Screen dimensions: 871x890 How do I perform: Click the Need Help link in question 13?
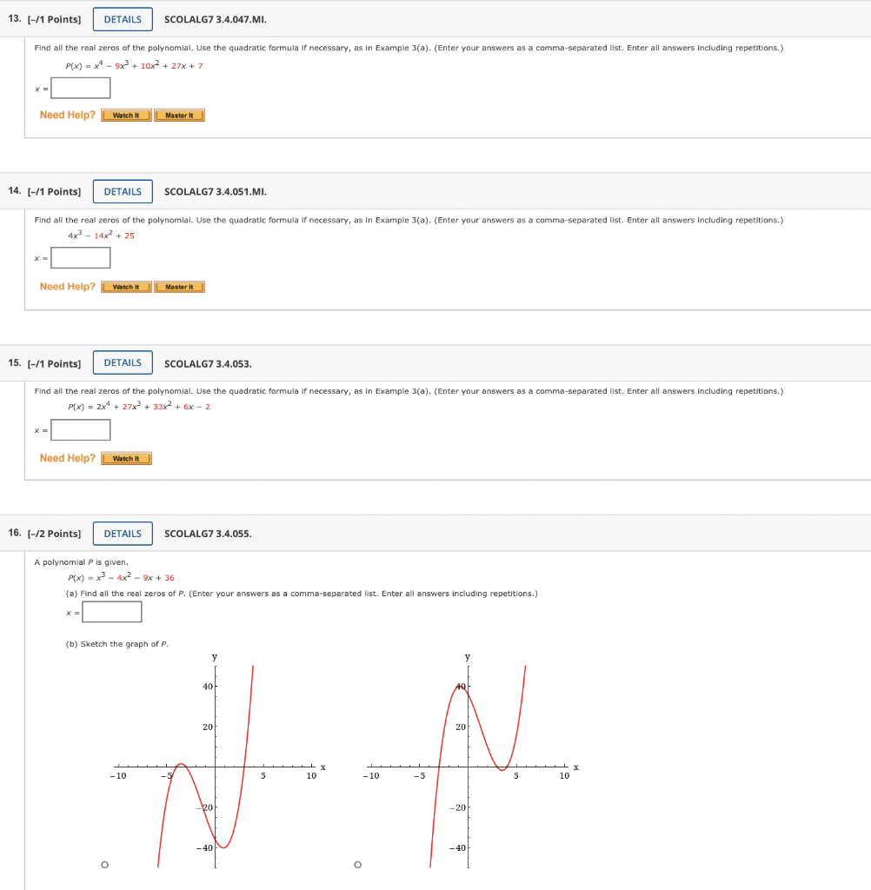click(x=67, y=114)
